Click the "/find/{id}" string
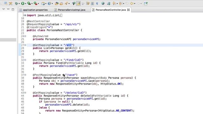The height and width of the screenshot is (114, 203). [73, 60]
